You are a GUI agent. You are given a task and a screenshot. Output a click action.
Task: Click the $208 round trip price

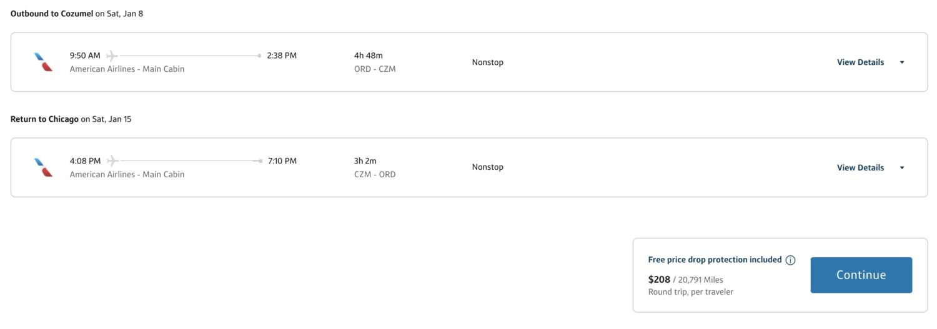pyautogui.click(x=659, y=280)
